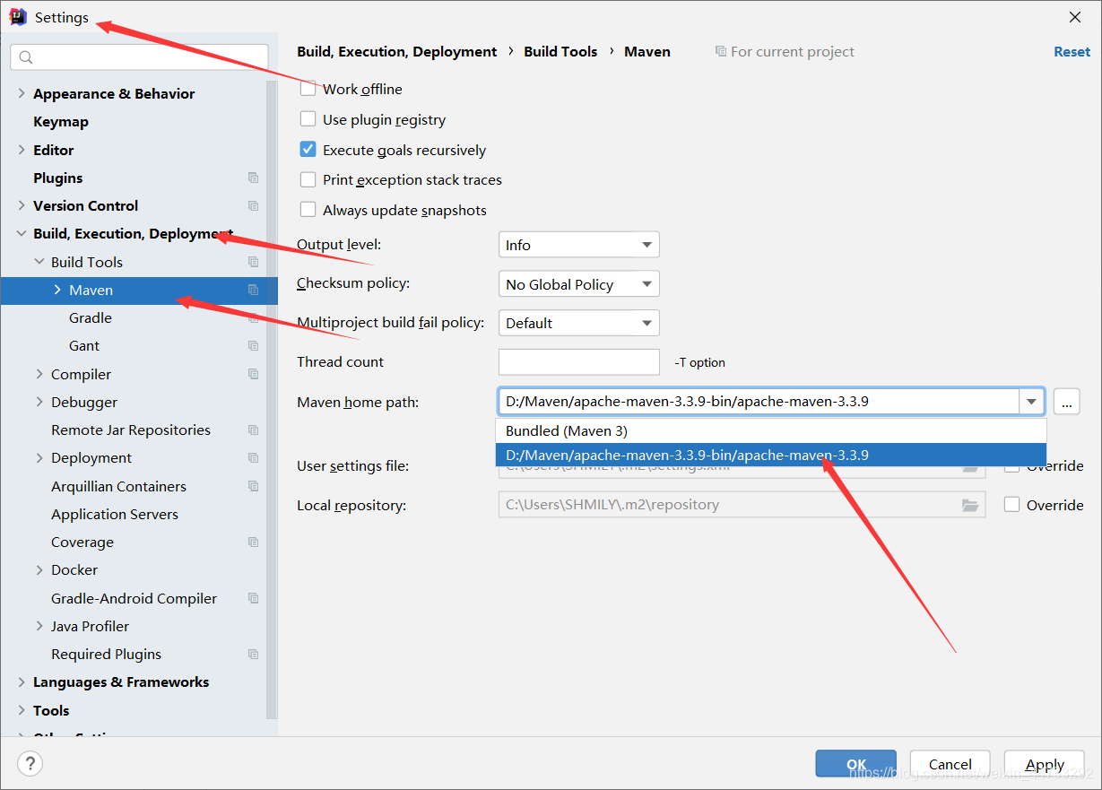Click the project-level icon beside Gradle-Android Compiler
1102x790 pixels.
(x=254, y=598)
